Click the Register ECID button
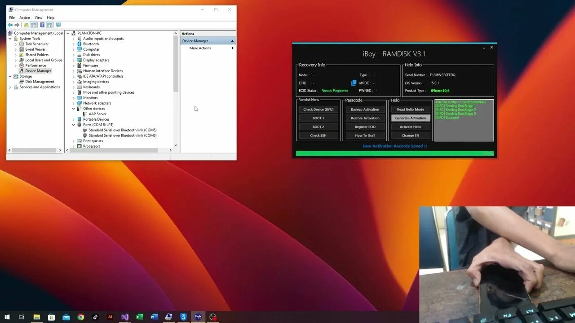 tap(365, 127)
